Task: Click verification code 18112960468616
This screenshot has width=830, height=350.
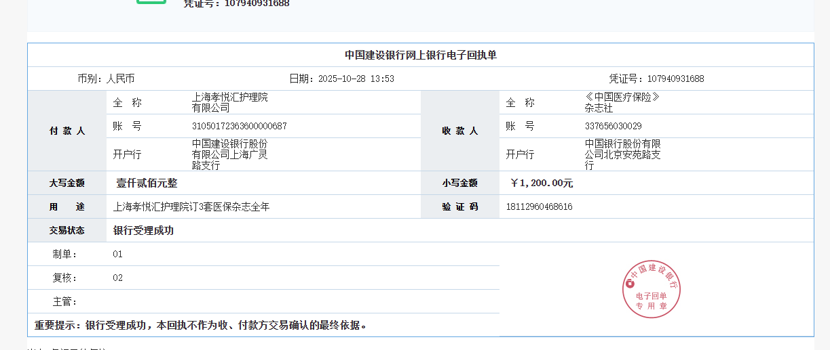Action: tap(539, 206)
